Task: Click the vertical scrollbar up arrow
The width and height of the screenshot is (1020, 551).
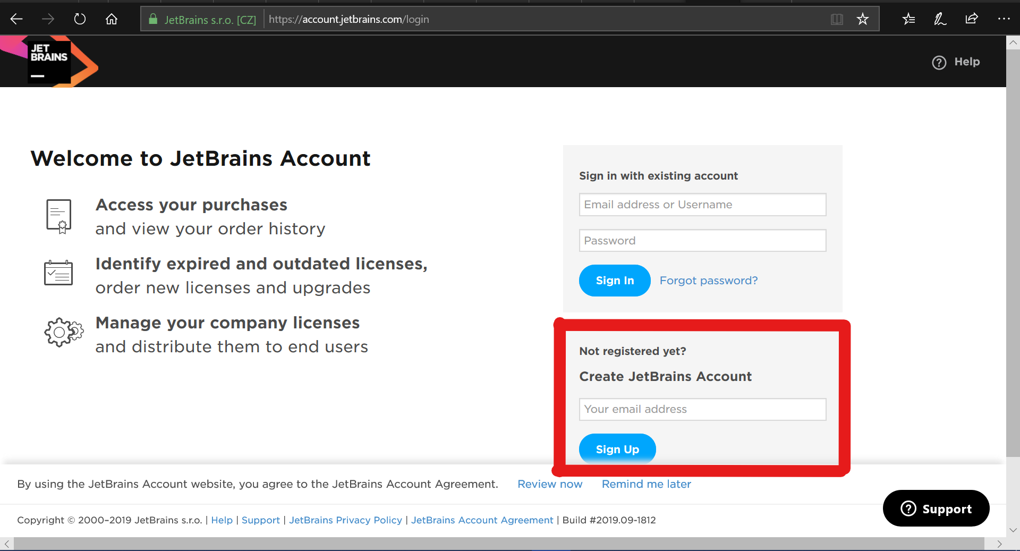Action: click(1013, 43)
